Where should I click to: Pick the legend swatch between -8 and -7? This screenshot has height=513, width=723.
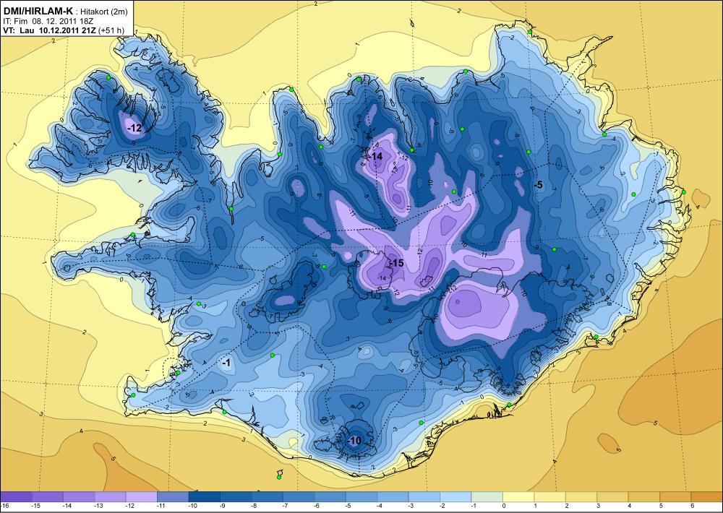pos(268,496)
